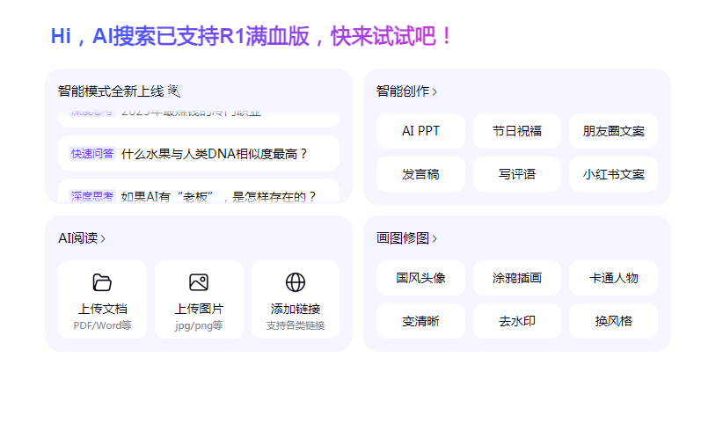Open the AI PPT creation option
This screenshot has width=701, height=445.
(420, 131)
